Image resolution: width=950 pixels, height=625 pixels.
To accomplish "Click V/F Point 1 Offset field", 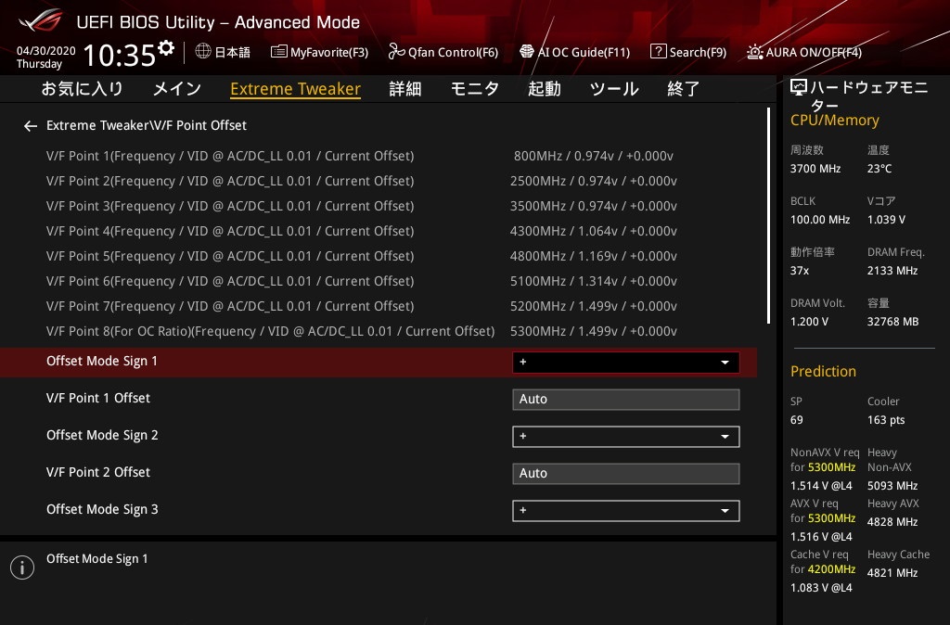I will click(x=626, y=400).
